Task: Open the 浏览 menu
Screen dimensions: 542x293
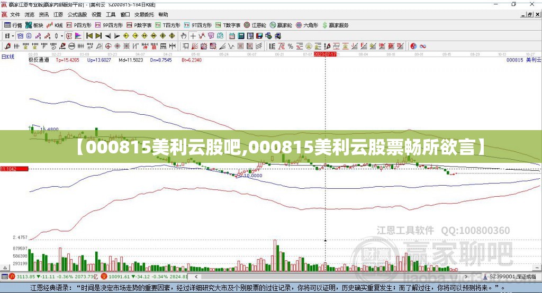Action: coord(30,14)
